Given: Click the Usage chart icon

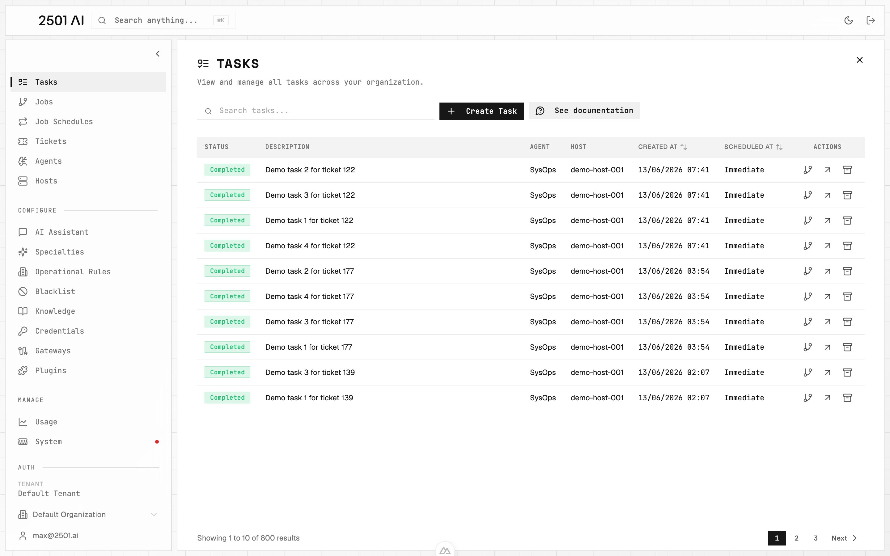Looking at the screenshot, I should [23, 422].
